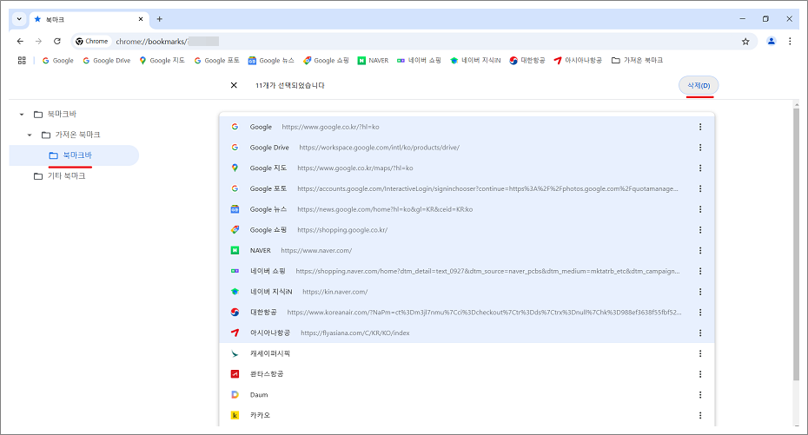The image size is (808, 435).
Task: Select 기타 북마크 folder
Action: (59, 176)
